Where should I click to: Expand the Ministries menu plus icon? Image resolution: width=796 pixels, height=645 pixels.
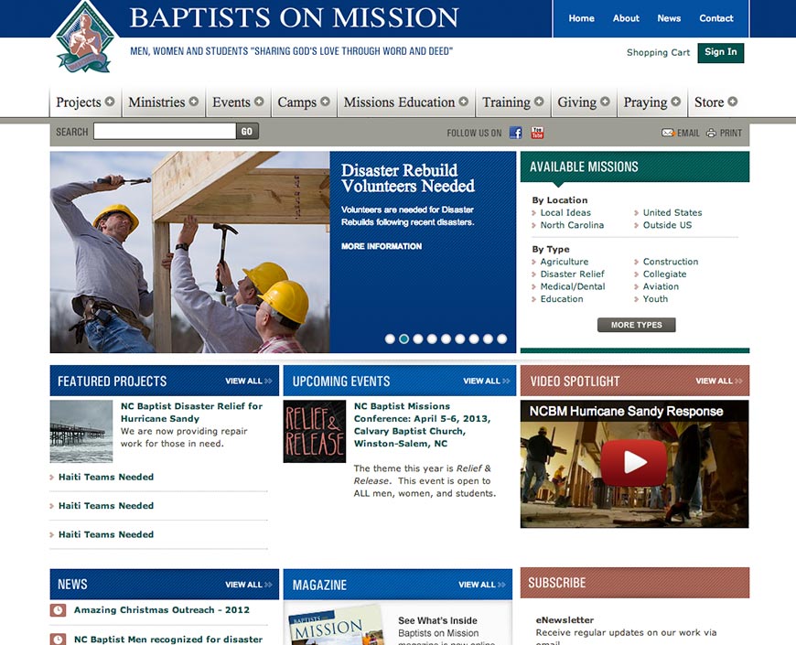(x=193, y=102)
